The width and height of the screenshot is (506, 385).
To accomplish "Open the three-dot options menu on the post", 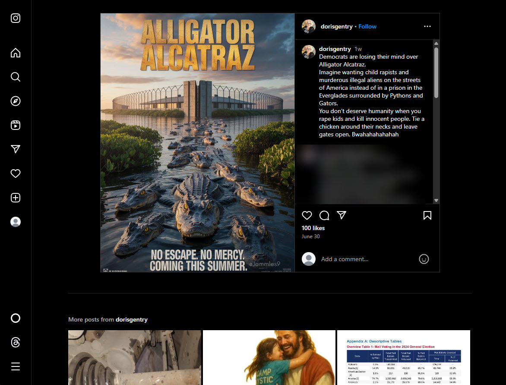I will pyautogui.click(x=427, y=26).
